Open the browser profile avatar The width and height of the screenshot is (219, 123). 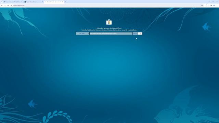tap(214, 5)
